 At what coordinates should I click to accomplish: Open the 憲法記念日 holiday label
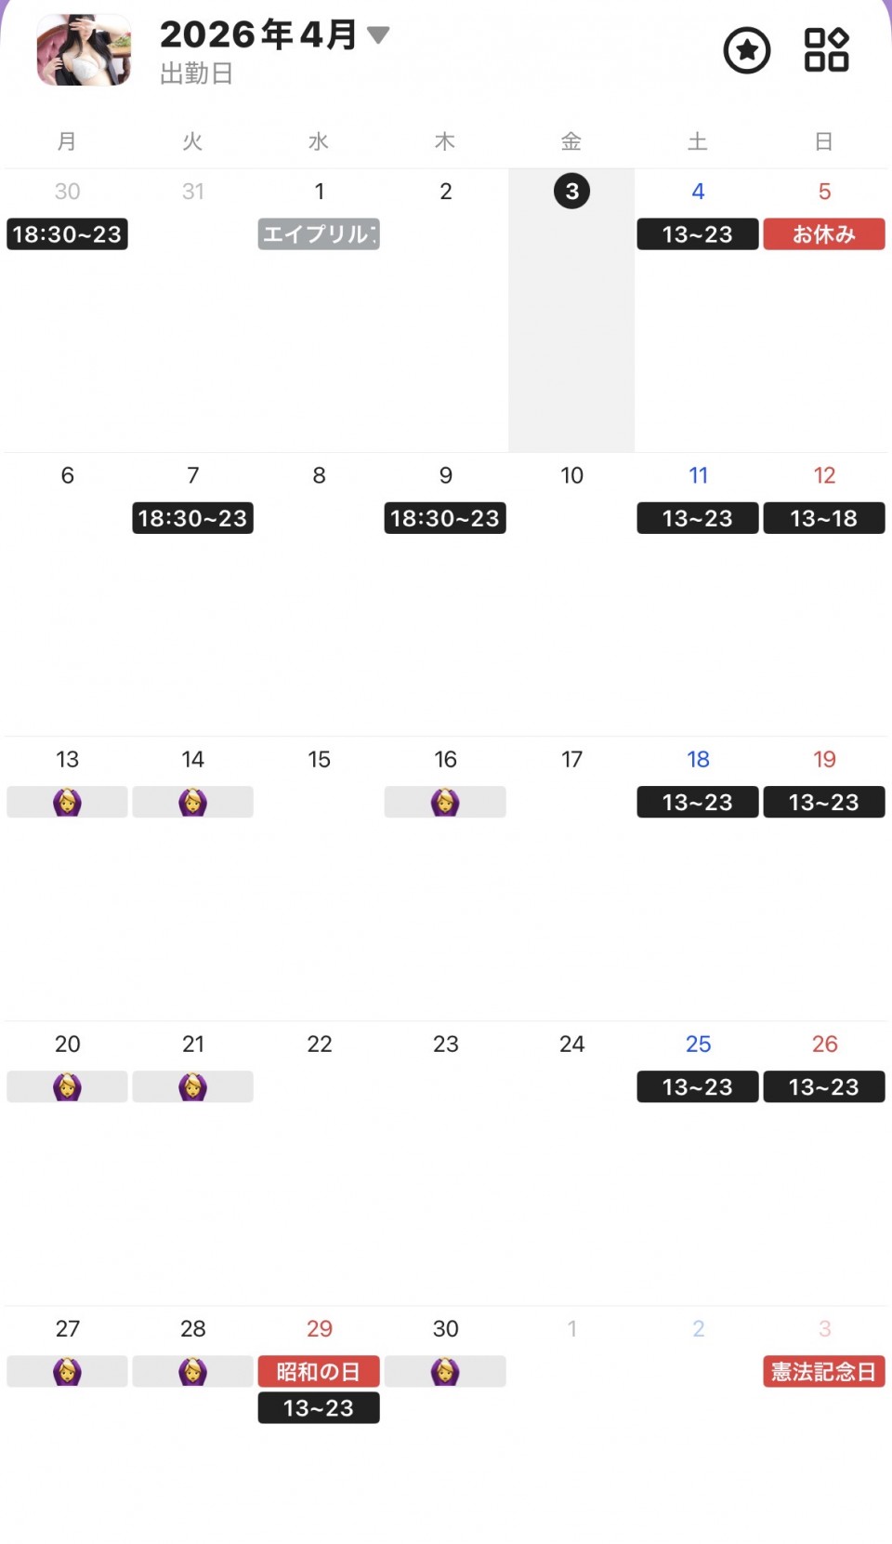(824, 1371)
